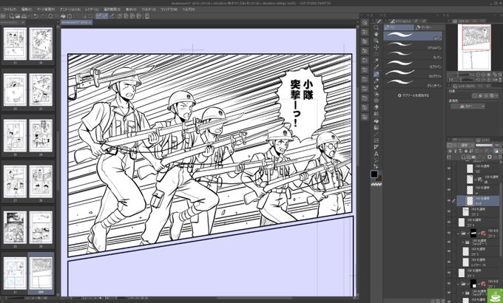Viewport: 503px width, 303px height.
Task: Open the layer blending mode dropdown 通常
Action: pos(465,146)
